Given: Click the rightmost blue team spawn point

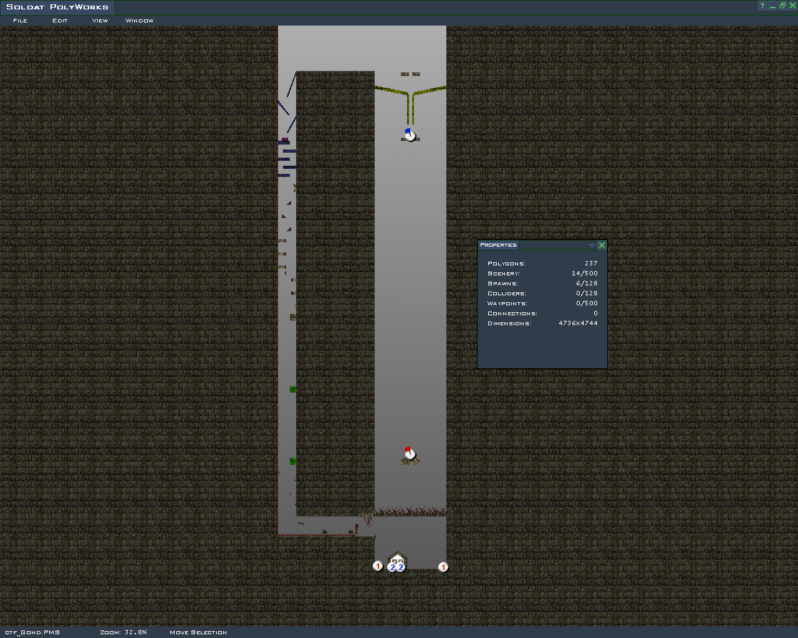Looking at the screenshot, I should 401,567.
